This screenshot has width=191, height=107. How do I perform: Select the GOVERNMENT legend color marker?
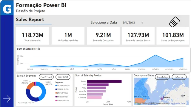click(56, 86)
